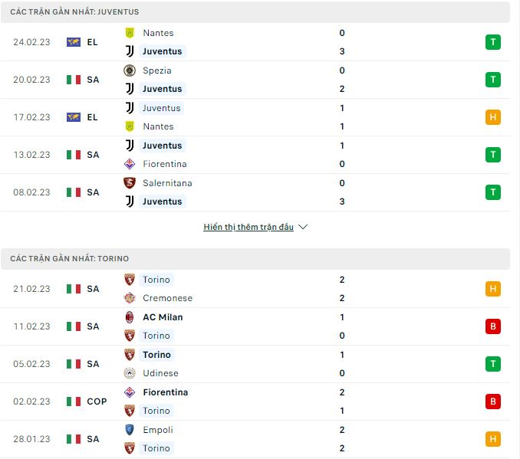Click the green T badge for the Spezia match
520x459 pixels.
click(493, 80)
